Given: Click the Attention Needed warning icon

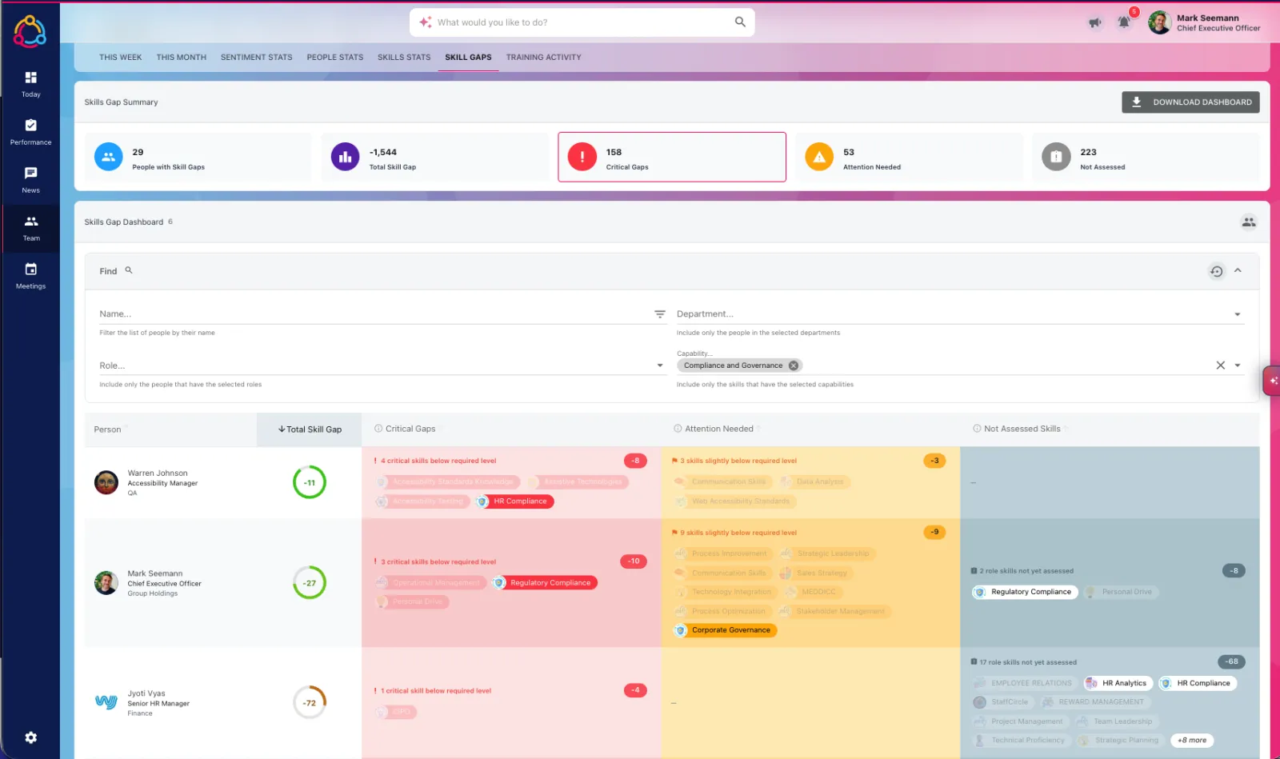Looking at the screenshot, I should (x=819, y=157).
